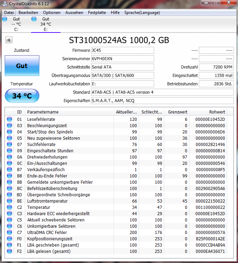Click the Schnittstelle field Serial ATA

pyautogui.click(x=123, y=67)
